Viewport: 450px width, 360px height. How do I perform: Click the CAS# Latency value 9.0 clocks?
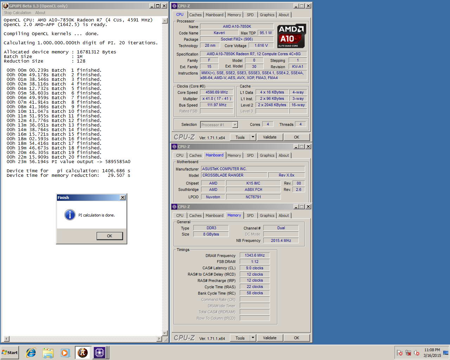[255, 268]
